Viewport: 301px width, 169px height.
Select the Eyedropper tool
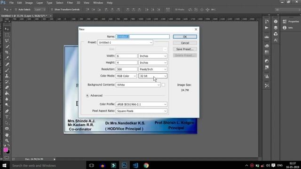click(x=7, y=58)
